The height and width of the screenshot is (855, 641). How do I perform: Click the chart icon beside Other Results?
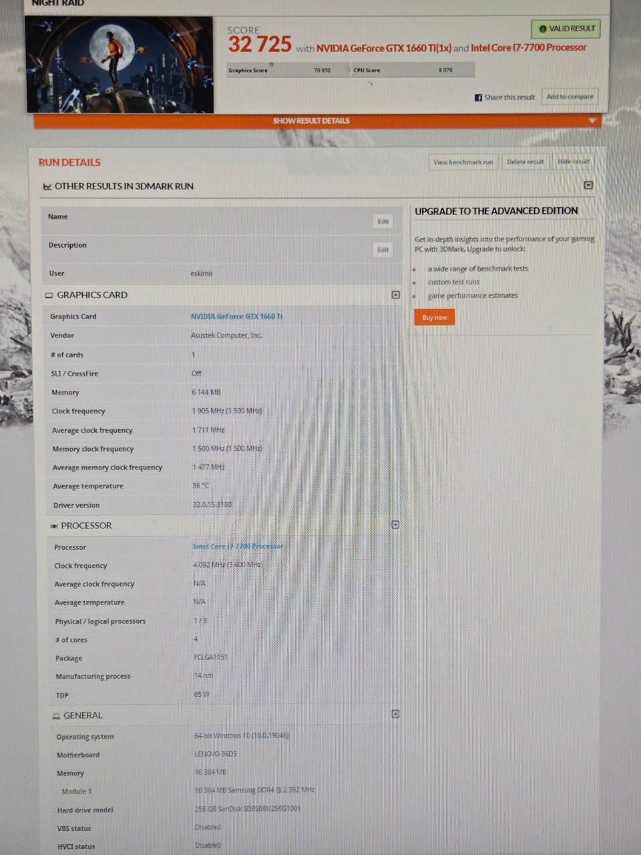point(47,186)
